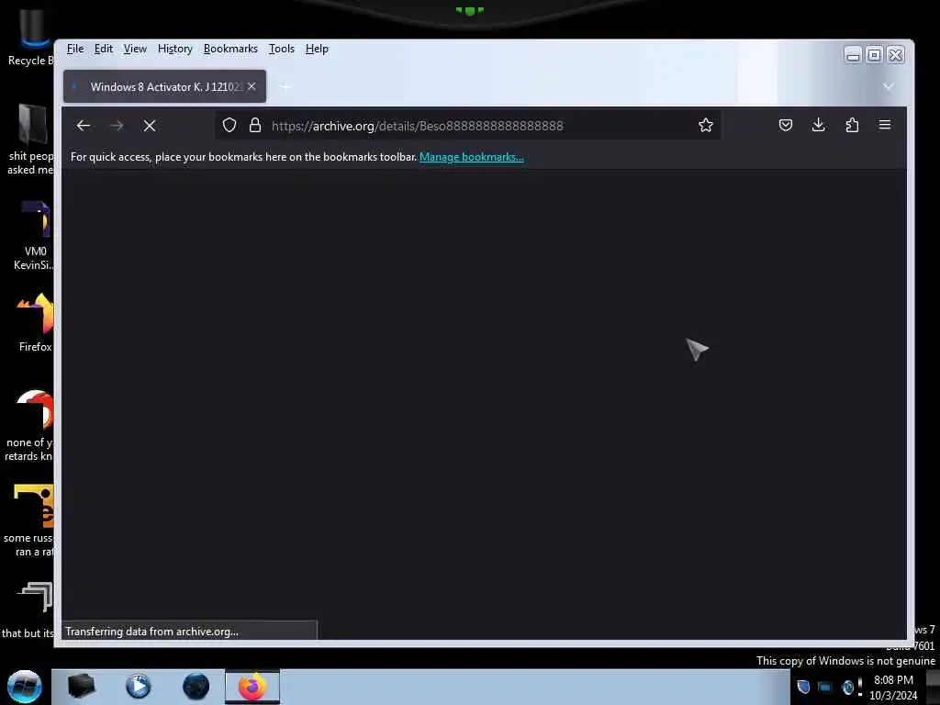Open the dark round taskbar icon

(196, 687)
